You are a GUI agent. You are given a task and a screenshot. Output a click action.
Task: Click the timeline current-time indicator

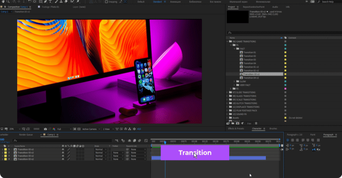tap(165, 142)
